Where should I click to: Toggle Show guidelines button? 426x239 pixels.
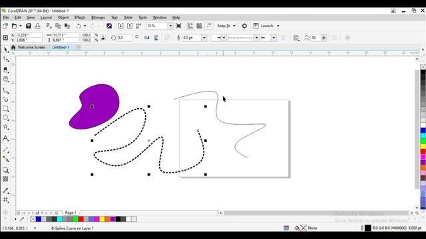(x=208, y=26)
